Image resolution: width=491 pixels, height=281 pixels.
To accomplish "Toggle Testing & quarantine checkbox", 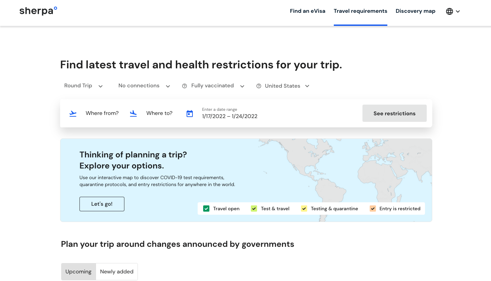I will 304,209.
